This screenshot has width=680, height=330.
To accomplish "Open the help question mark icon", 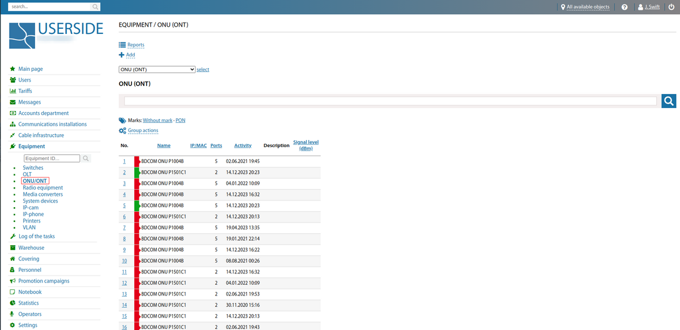I will point(624,7).
